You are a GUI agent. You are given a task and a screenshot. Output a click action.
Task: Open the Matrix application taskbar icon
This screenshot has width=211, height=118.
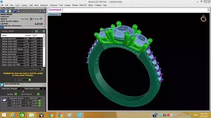click(x=80, y=115)
